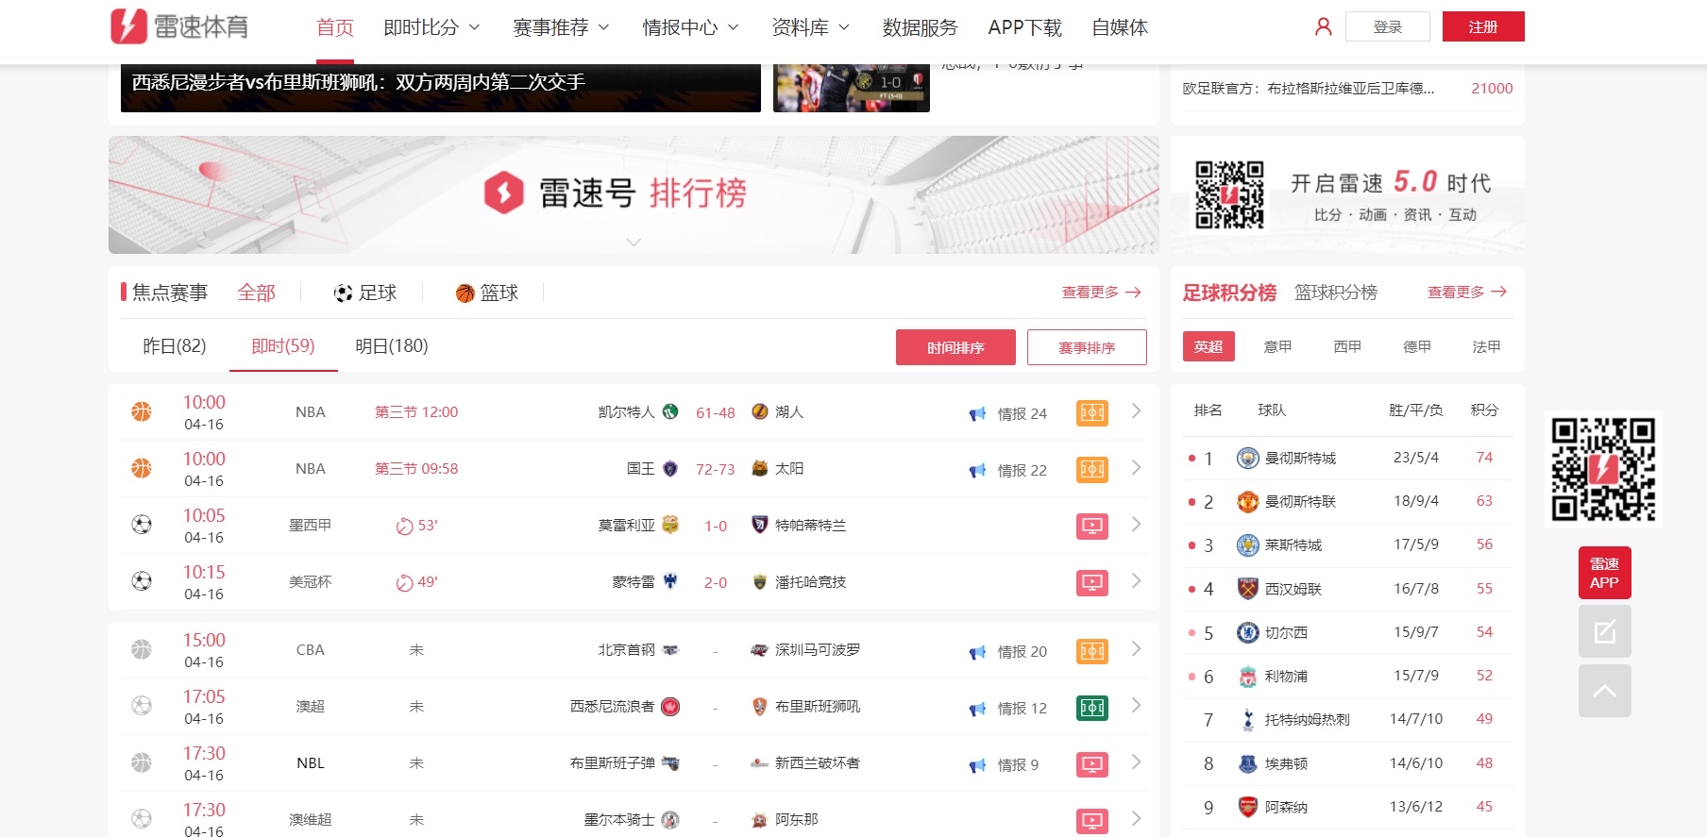Click megaphone 情报 24 icon for NBA game
This screenshot has width=1707, height=837.
click(x=977, y=414)
